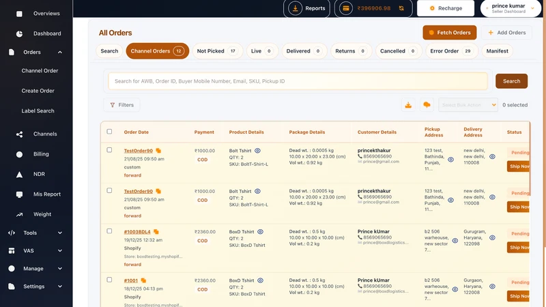
Task: Click the Add Orders button
Action: [x=506, y=32]
